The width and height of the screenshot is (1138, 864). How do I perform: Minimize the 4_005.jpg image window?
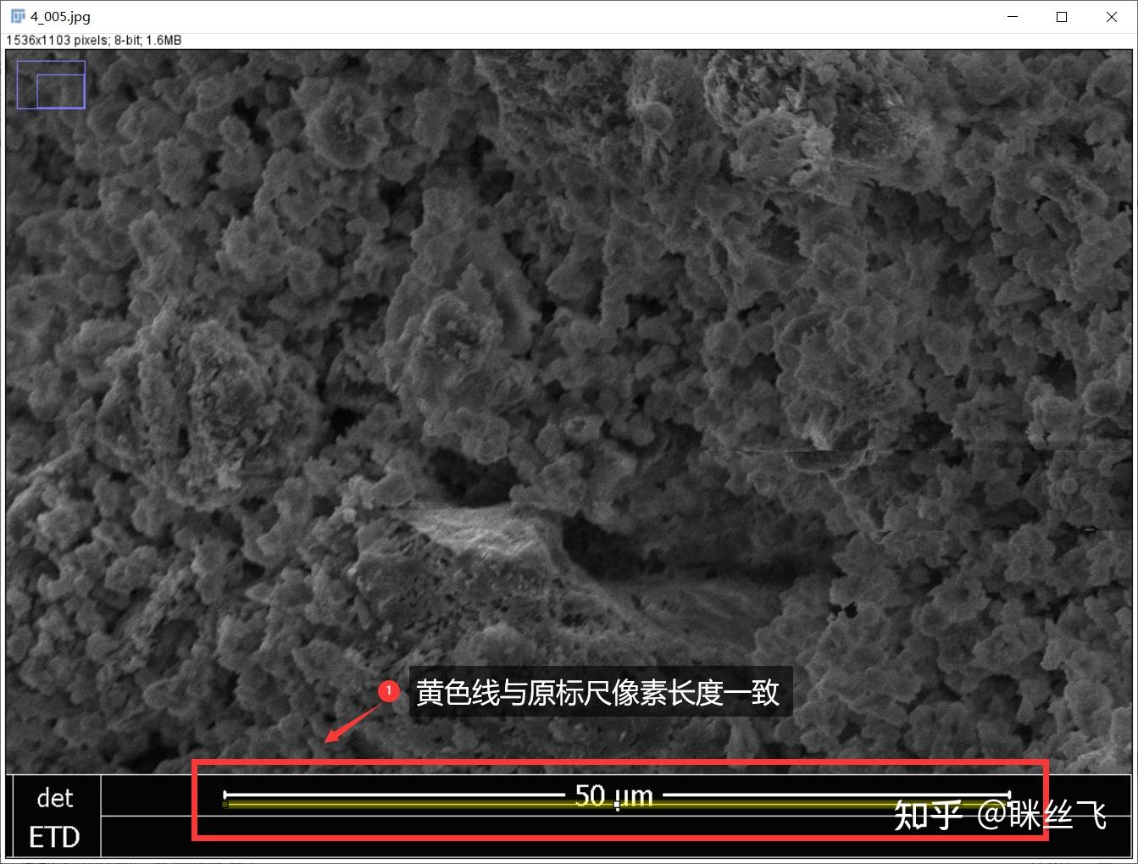[1012, 16]
